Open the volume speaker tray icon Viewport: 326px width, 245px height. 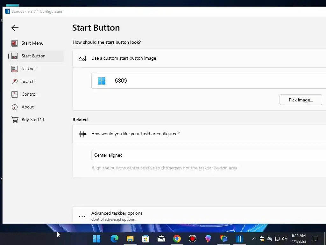285,239
